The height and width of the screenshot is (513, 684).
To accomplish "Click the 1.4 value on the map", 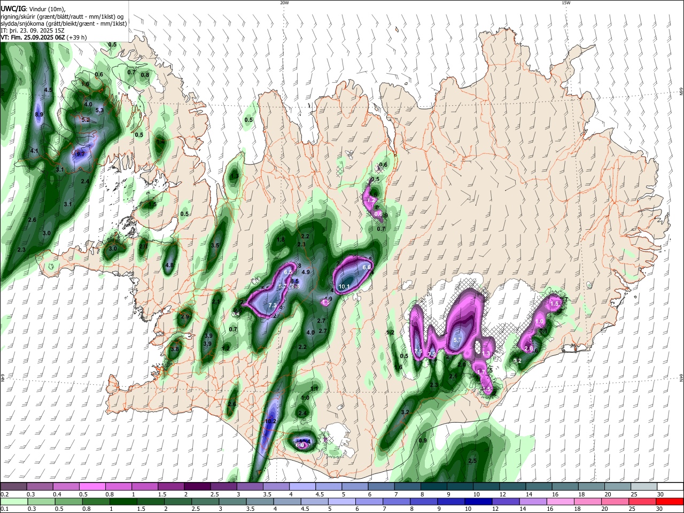I will click(160, 142).
